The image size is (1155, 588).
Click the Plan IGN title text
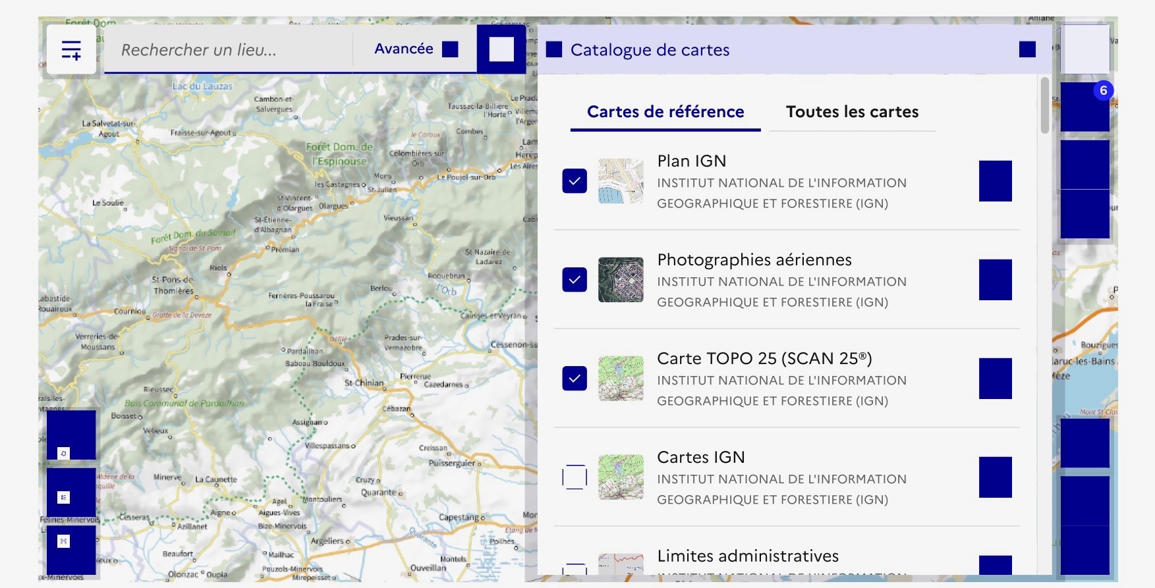pyautogui.click(x=692, y=161)
